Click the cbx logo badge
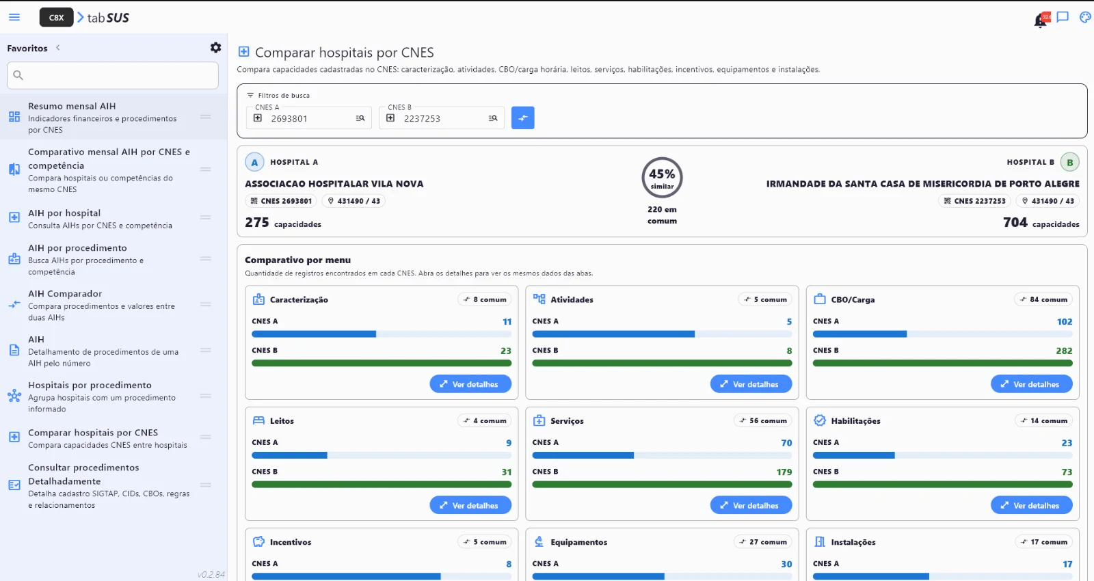Viewport: 1094px width, 581px height. tap(57, 17)
